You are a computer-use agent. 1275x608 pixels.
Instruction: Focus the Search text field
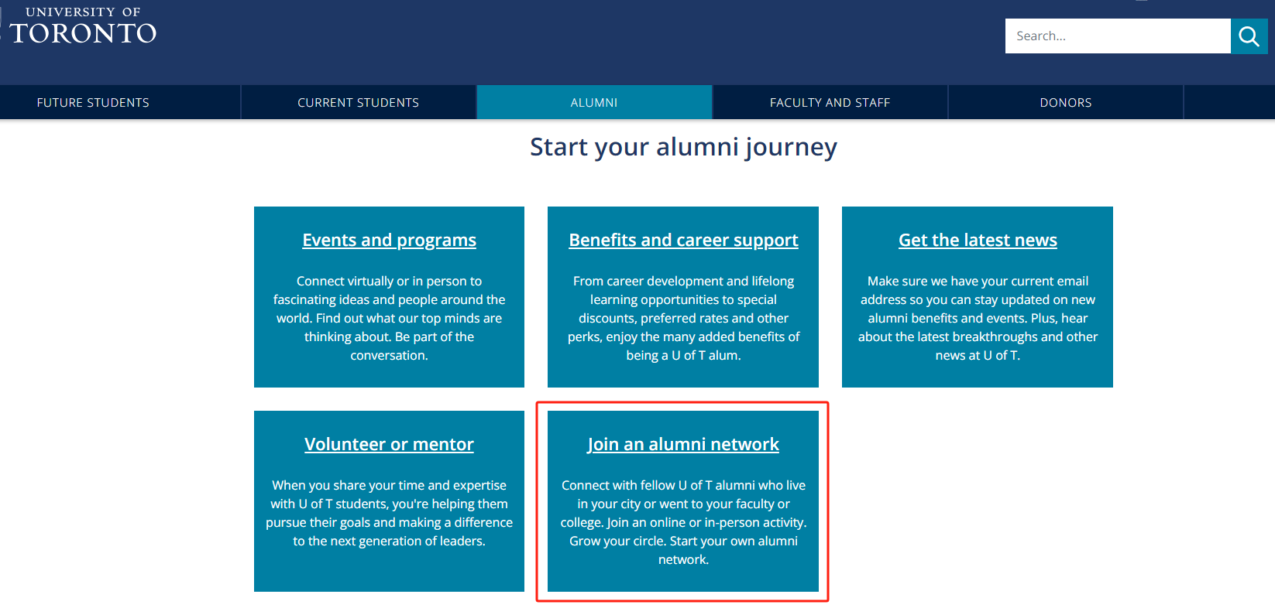[1118, 36]
